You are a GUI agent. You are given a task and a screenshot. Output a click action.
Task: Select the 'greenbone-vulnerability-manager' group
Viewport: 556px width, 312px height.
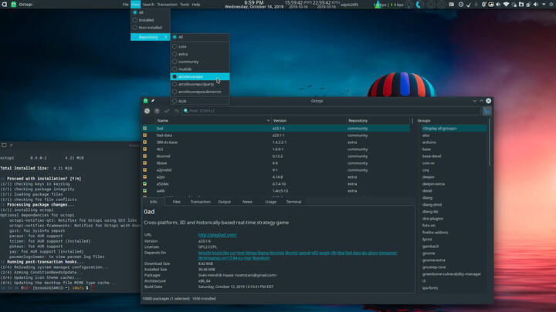coord(453,274)
